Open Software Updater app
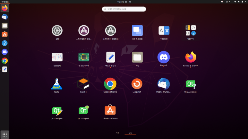This screenshot has width=248, height=139. 111,31
